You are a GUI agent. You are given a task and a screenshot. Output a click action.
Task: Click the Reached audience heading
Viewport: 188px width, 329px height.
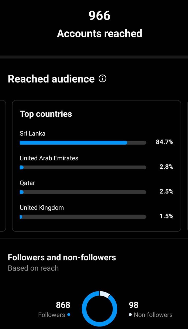point(51,79)
